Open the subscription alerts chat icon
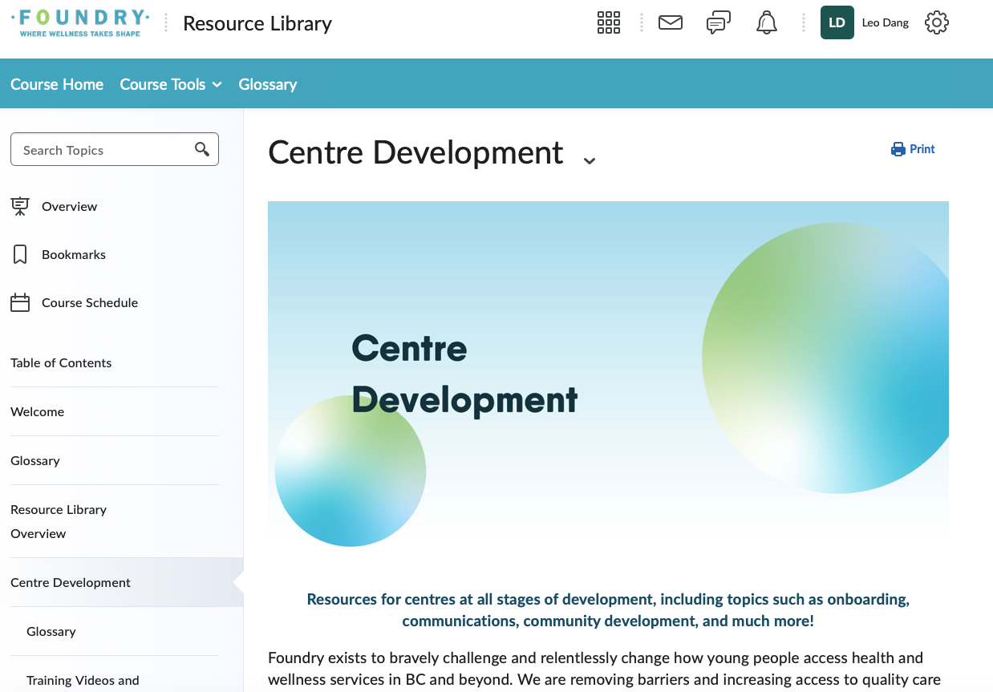Screen dimensions: 993x692 coord(718,23)
